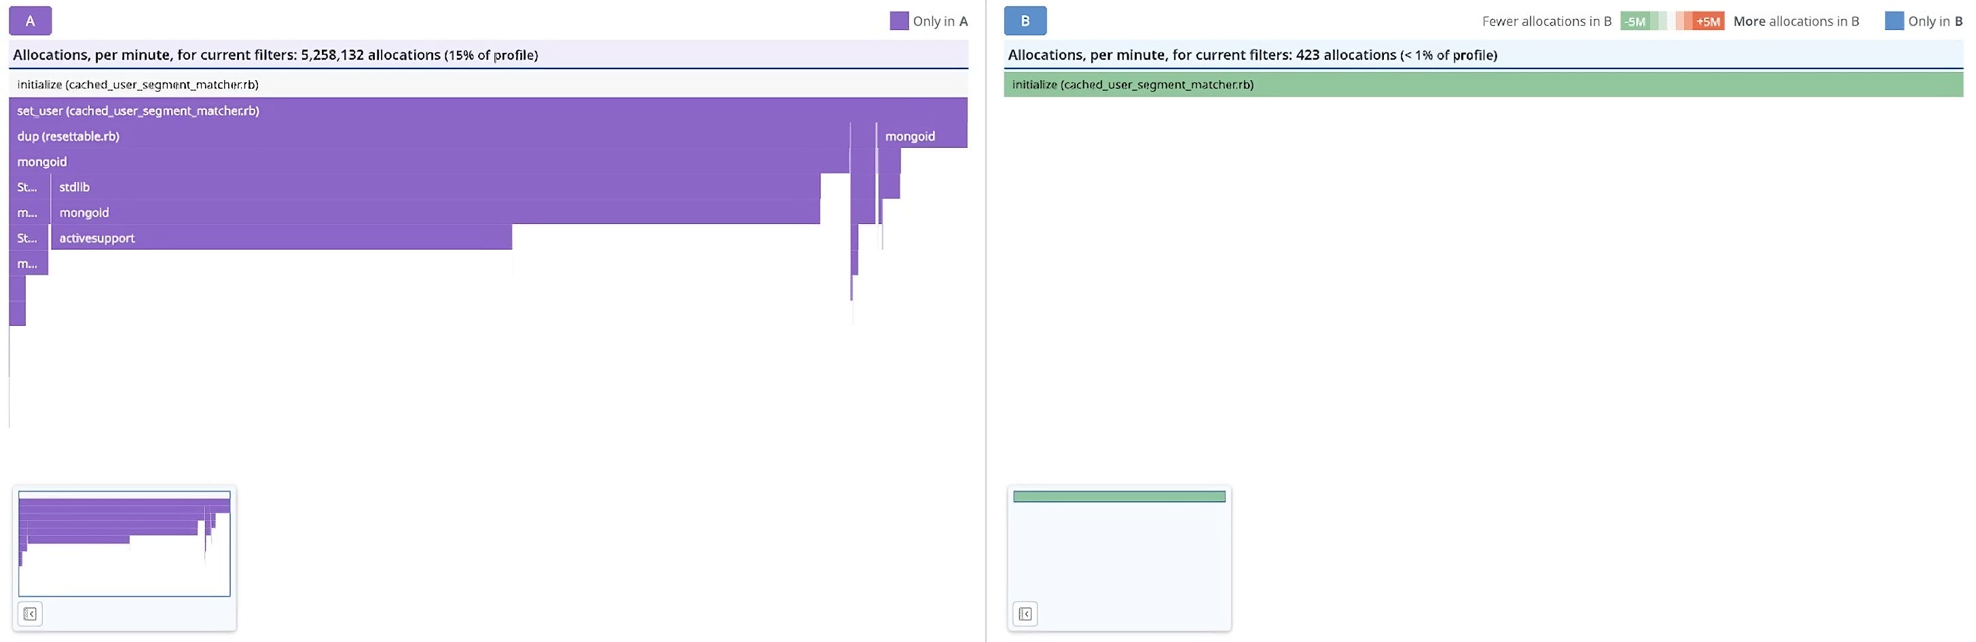This screenshot has width=1976, height=642.
Task: Click the blue 'Only in B' legend swatch
Action: 1893,21
